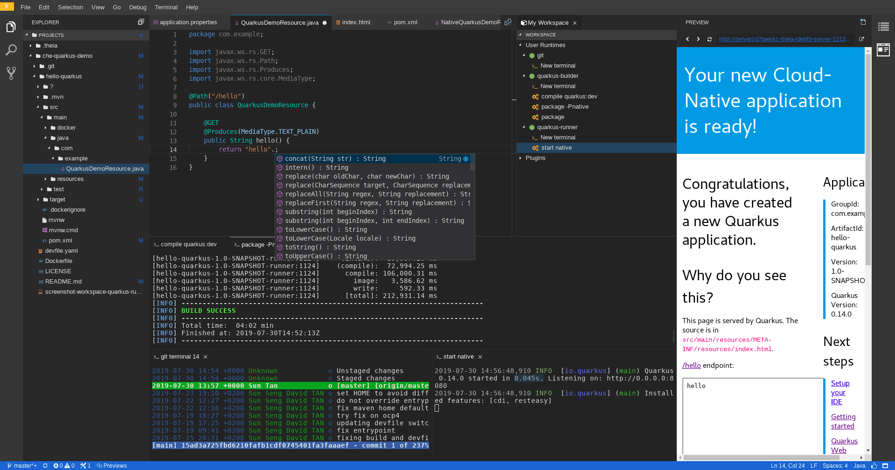Reload the preview page
Screen dimensions: 895x470
pyautogui.click(x=709, y=39)
